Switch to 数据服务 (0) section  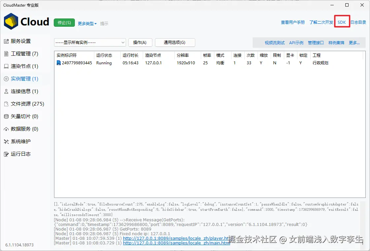[x=24, y=129]
